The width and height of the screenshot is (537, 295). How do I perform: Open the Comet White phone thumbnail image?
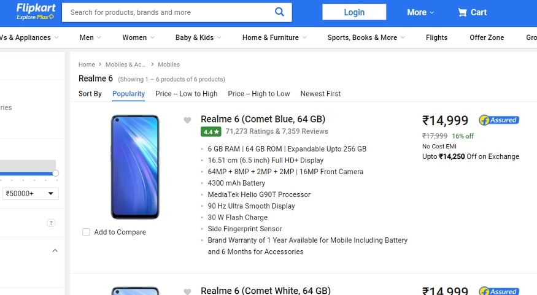point(135,291)
